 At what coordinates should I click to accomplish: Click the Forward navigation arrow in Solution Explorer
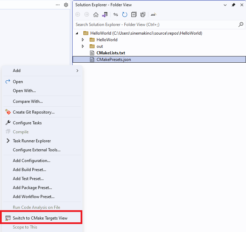(x=87, y=15)
